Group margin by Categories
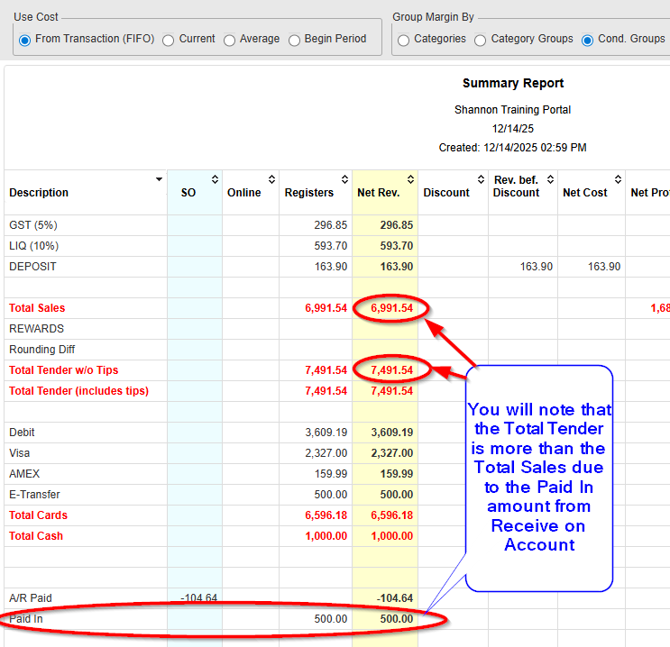670x647 pixels. (403, 41)
